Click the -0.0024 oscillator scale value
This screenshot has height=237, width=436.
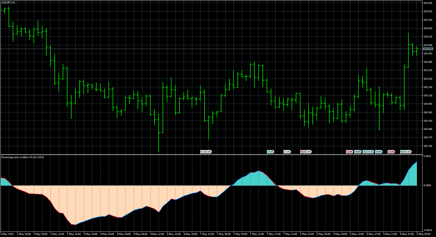427,230
